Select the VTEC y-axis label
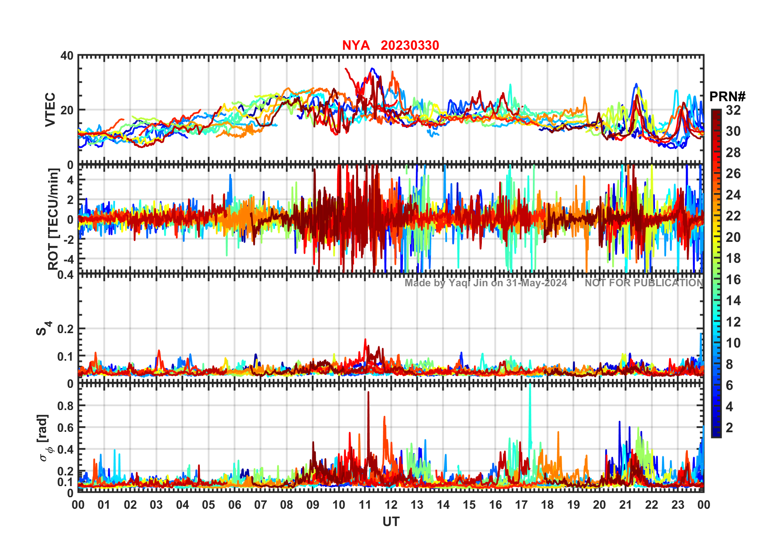Screen dimensions: 782x547 click(50, 110)
